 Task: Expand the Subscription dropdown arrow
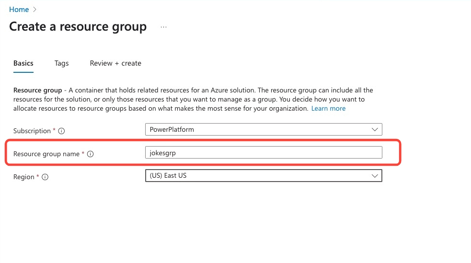375,129
